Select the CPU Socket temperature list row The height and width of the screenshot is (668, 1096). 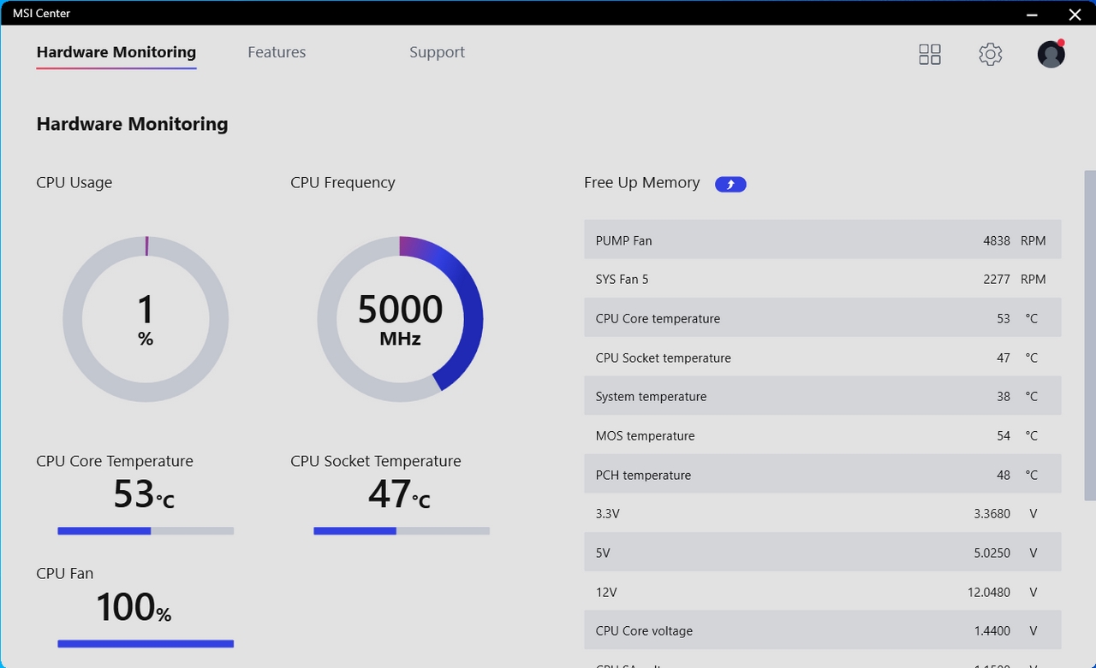click(823, 358)
